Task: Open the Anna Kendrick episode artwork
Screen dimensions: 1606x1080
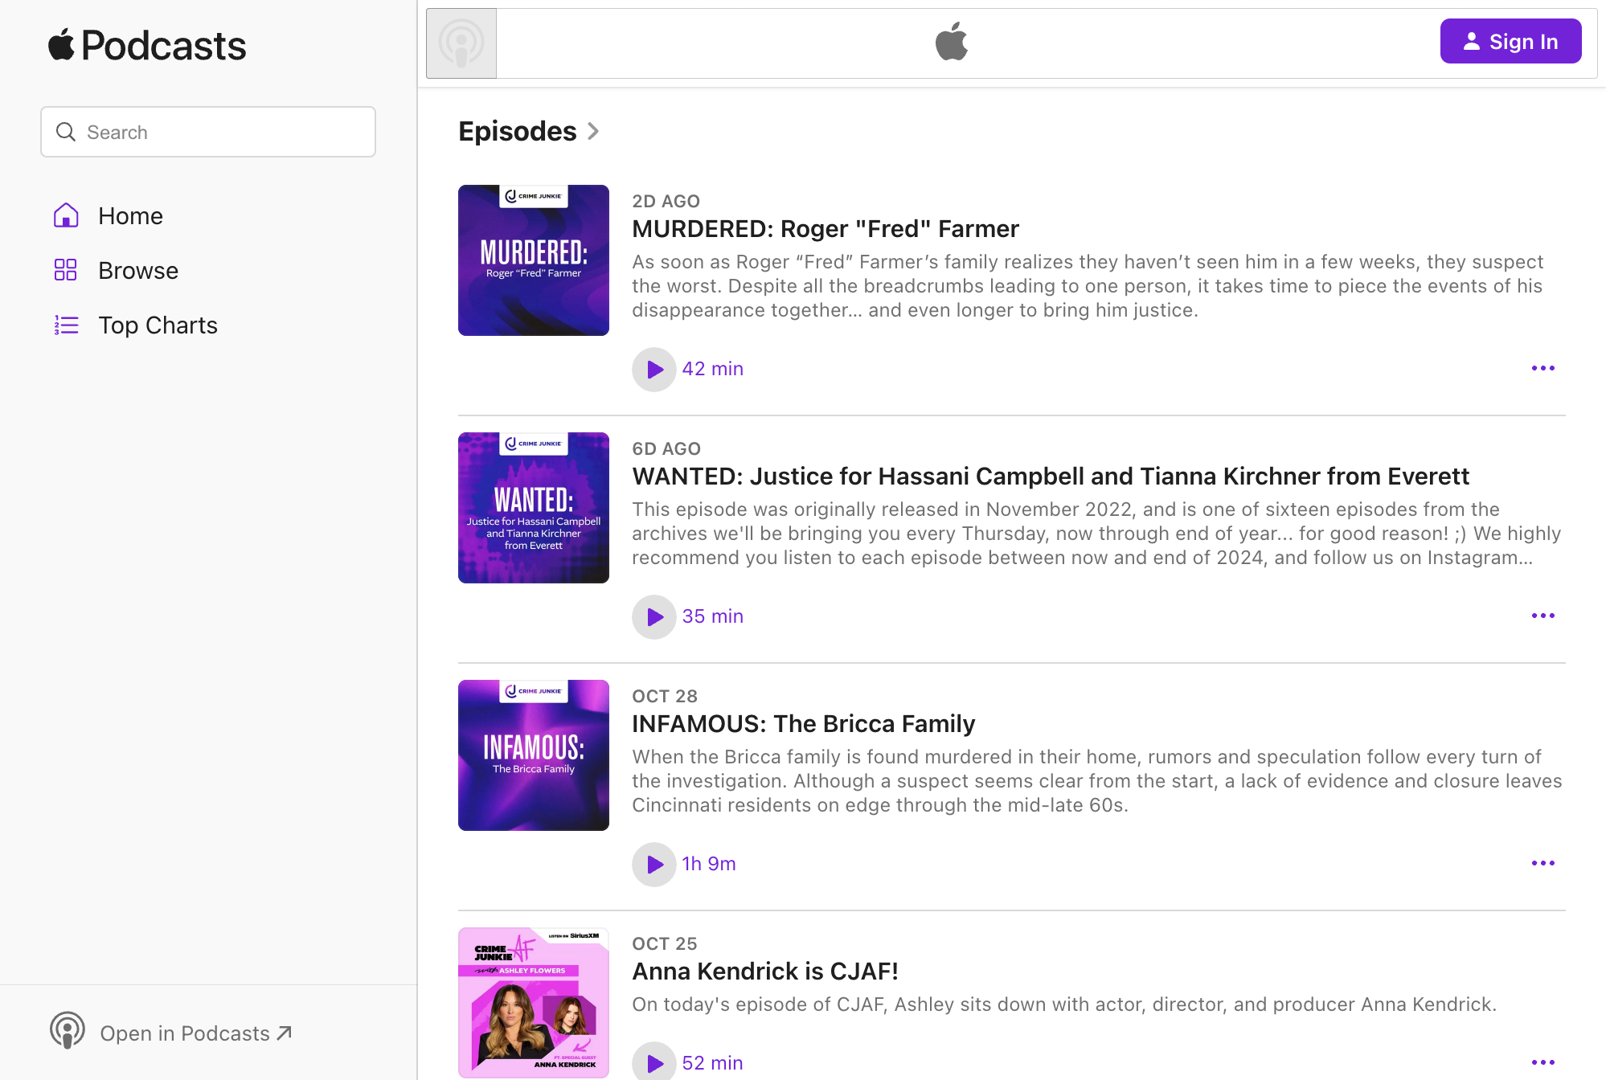Action: coord(534,1002)
